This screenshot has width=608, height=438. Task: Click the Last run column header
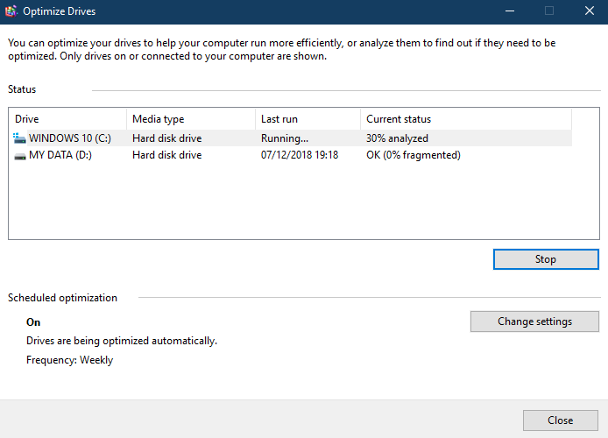pos(307,119)
